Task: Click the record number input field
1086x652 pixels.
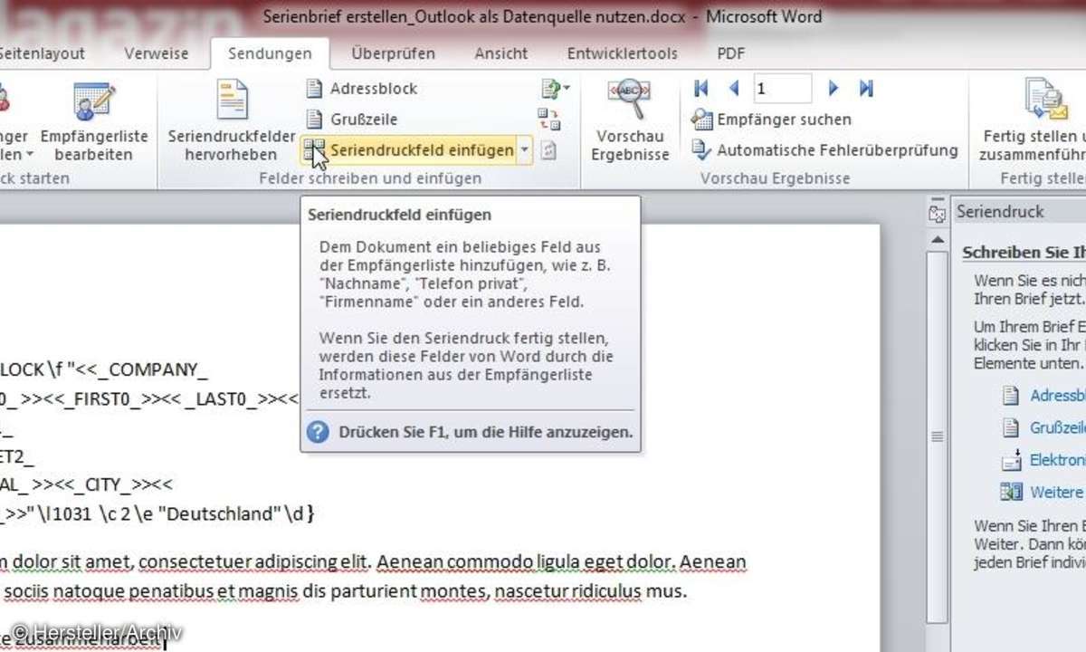Action: (x=782, y=89)
